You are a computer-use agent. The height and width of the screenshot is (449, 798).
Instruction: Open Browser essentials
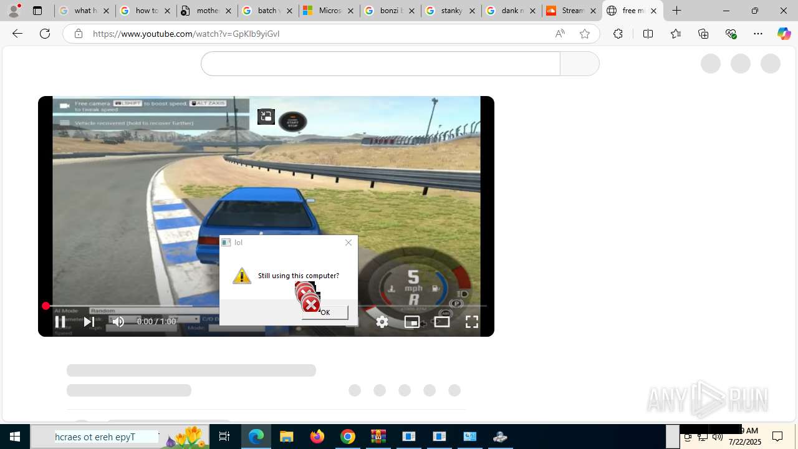[731, 34]
